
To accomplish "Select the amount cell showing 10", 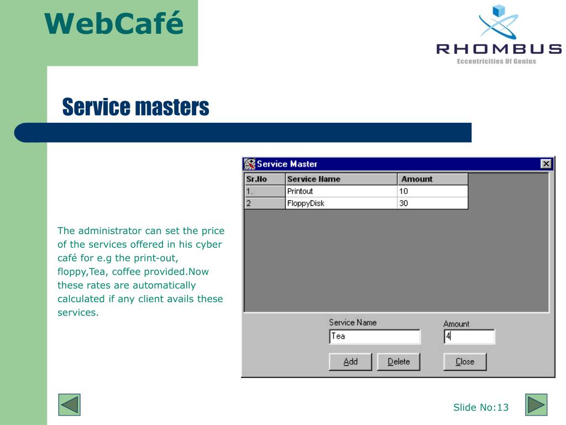I will (x=432, y=191).
